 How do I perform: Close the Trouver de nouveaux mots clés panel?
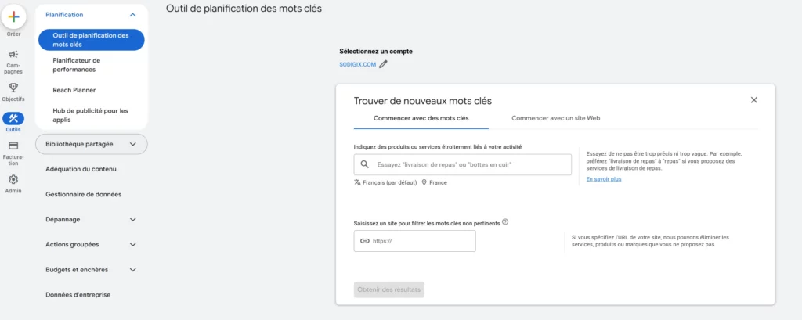coord(754,100)
